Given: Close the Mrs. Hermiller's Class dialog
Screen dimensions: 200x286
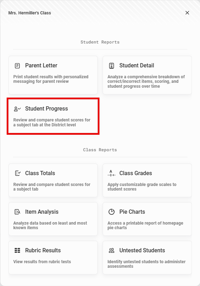Looking at the screenshot, I should 187,13.
